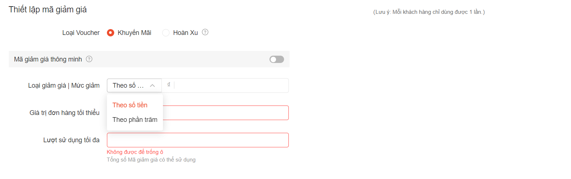The image size is (571, 179).
Task: Choose Theo phần trăm from the list
Action: click(135, 120)
